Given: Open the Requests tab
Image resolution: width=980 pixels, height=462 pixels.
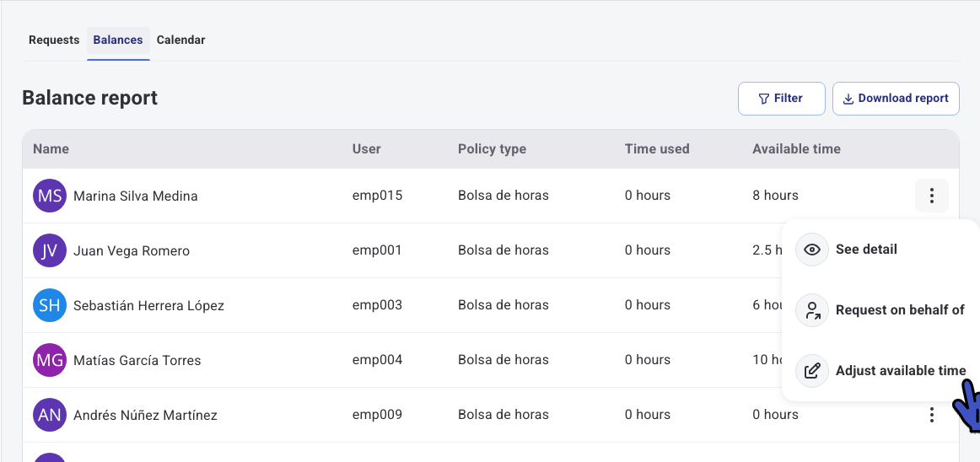Looking at the screenshot, I should 54,40.
